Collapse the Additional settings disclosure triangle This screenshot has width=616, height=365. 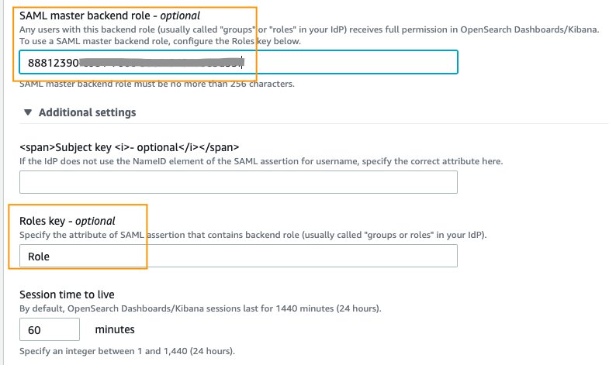(x=29, y=112)
